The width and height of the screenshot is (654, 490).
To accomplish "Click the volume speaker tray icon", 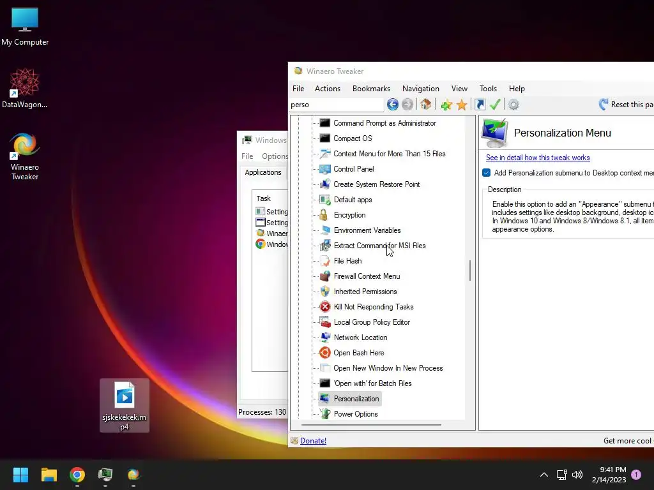I will pos(577,475).
